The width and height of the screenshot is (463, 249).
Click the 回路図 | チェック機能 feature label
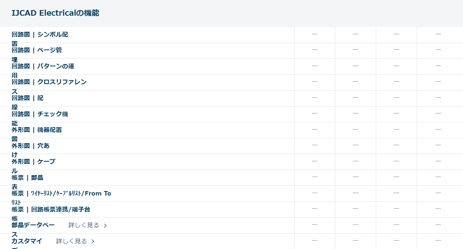40,114
